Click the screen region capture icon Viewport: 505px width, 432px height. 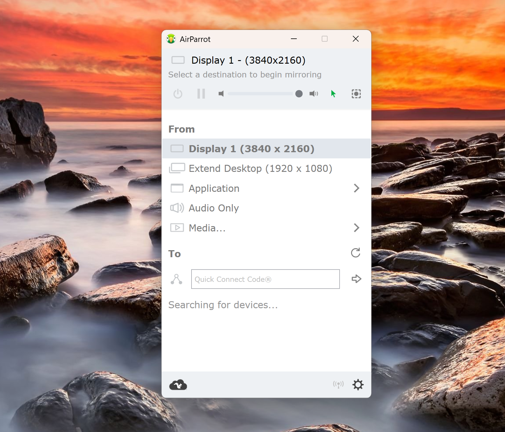pos(356,94)
